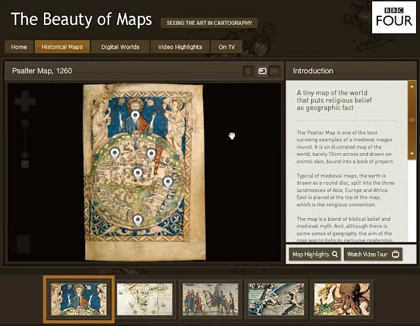Click the 'Psalter Map, 1260' heading
This screenshot has width=420, height=326.
(x=42, y=71)
